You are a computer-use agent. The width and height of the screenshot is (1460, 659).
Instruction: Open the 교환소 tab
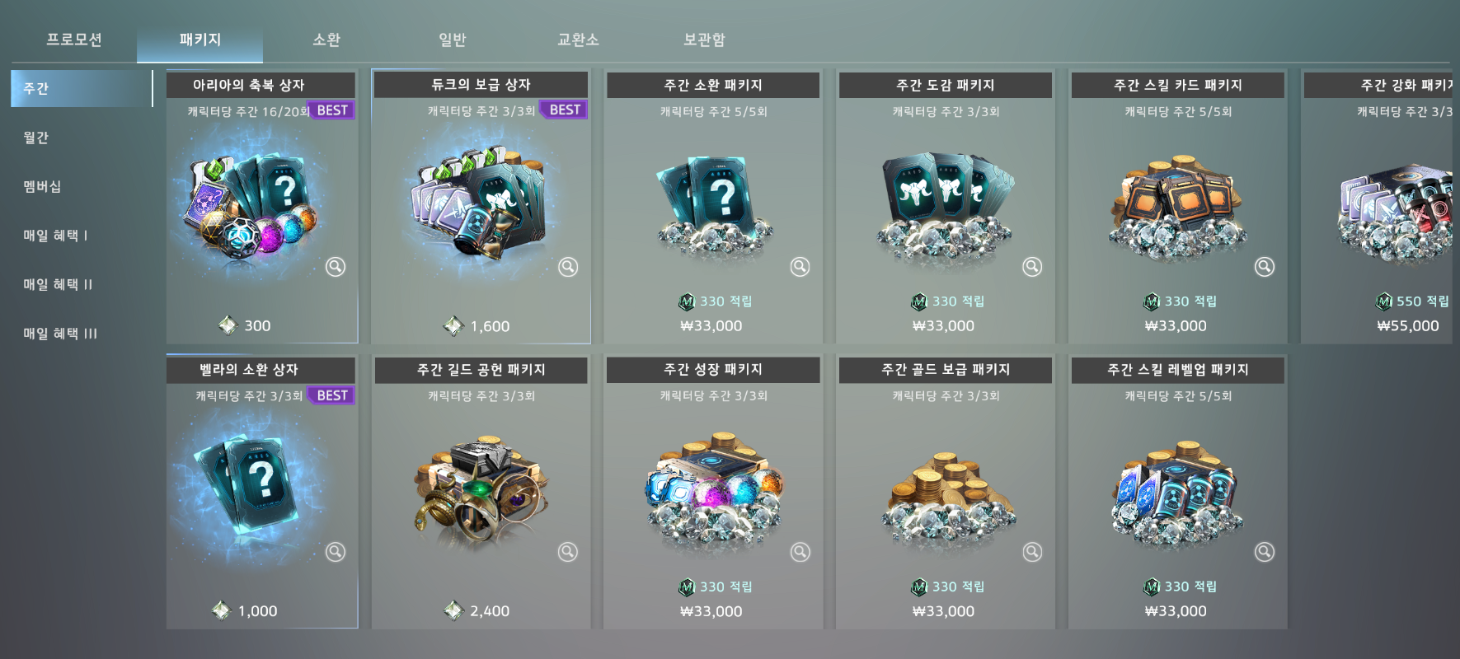(578, 40)
